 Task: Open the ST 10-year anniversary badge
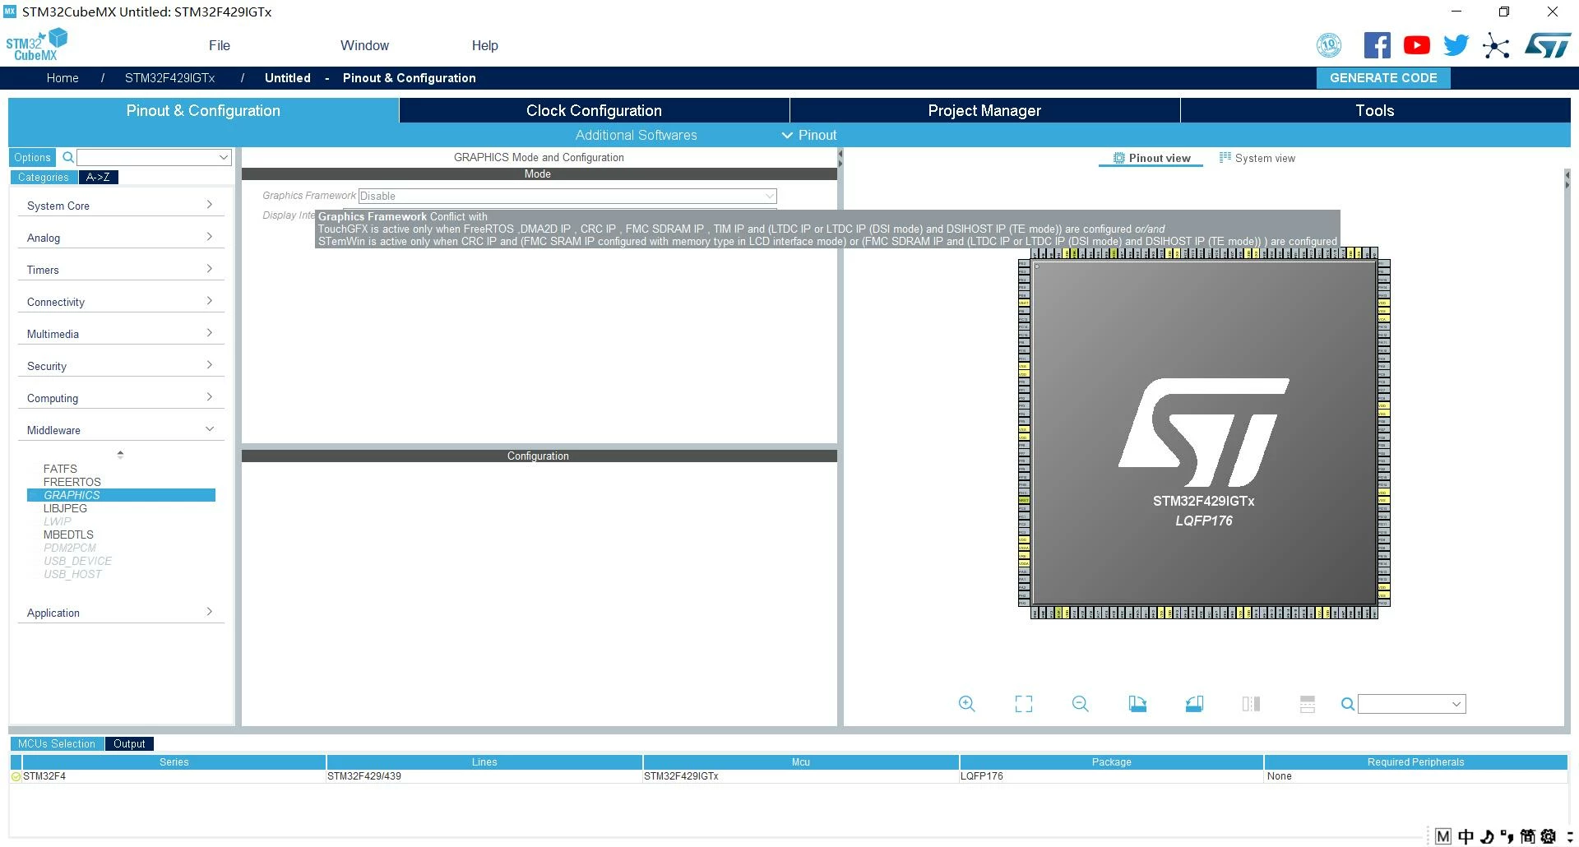(1328, 45)
